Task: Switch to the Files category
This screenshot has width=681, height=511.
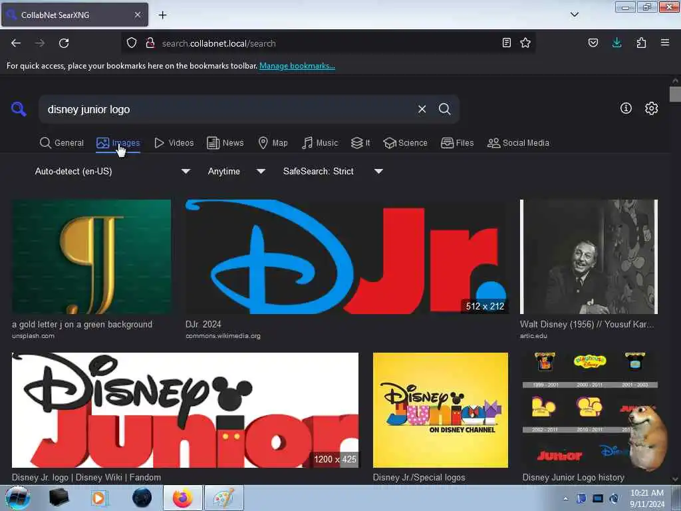Action: 457,143
